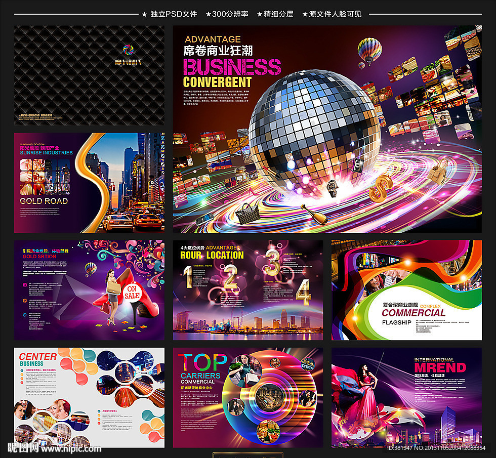496x458 pixels.
Task: Click the "FLAGSHIP" text
Action: (x=397, y=322)
